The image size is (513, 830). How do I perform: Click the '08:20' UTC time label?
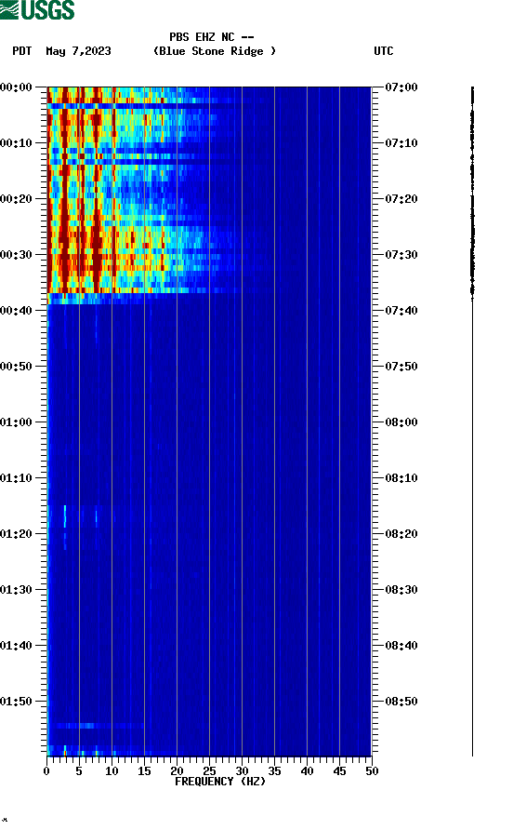pos(401,534)
